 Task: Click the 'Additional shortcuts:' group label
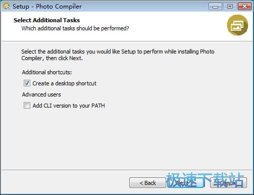tap(47, 72)
